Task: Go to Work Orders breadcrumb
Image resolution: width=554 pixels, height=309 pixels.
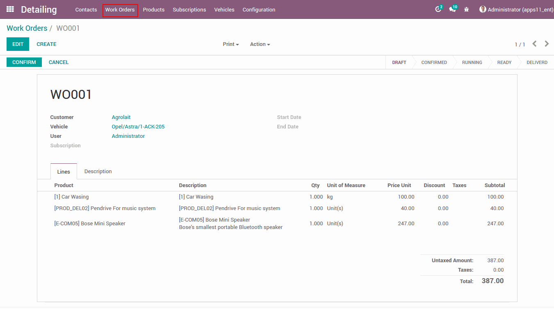Action: coord(27,28)
